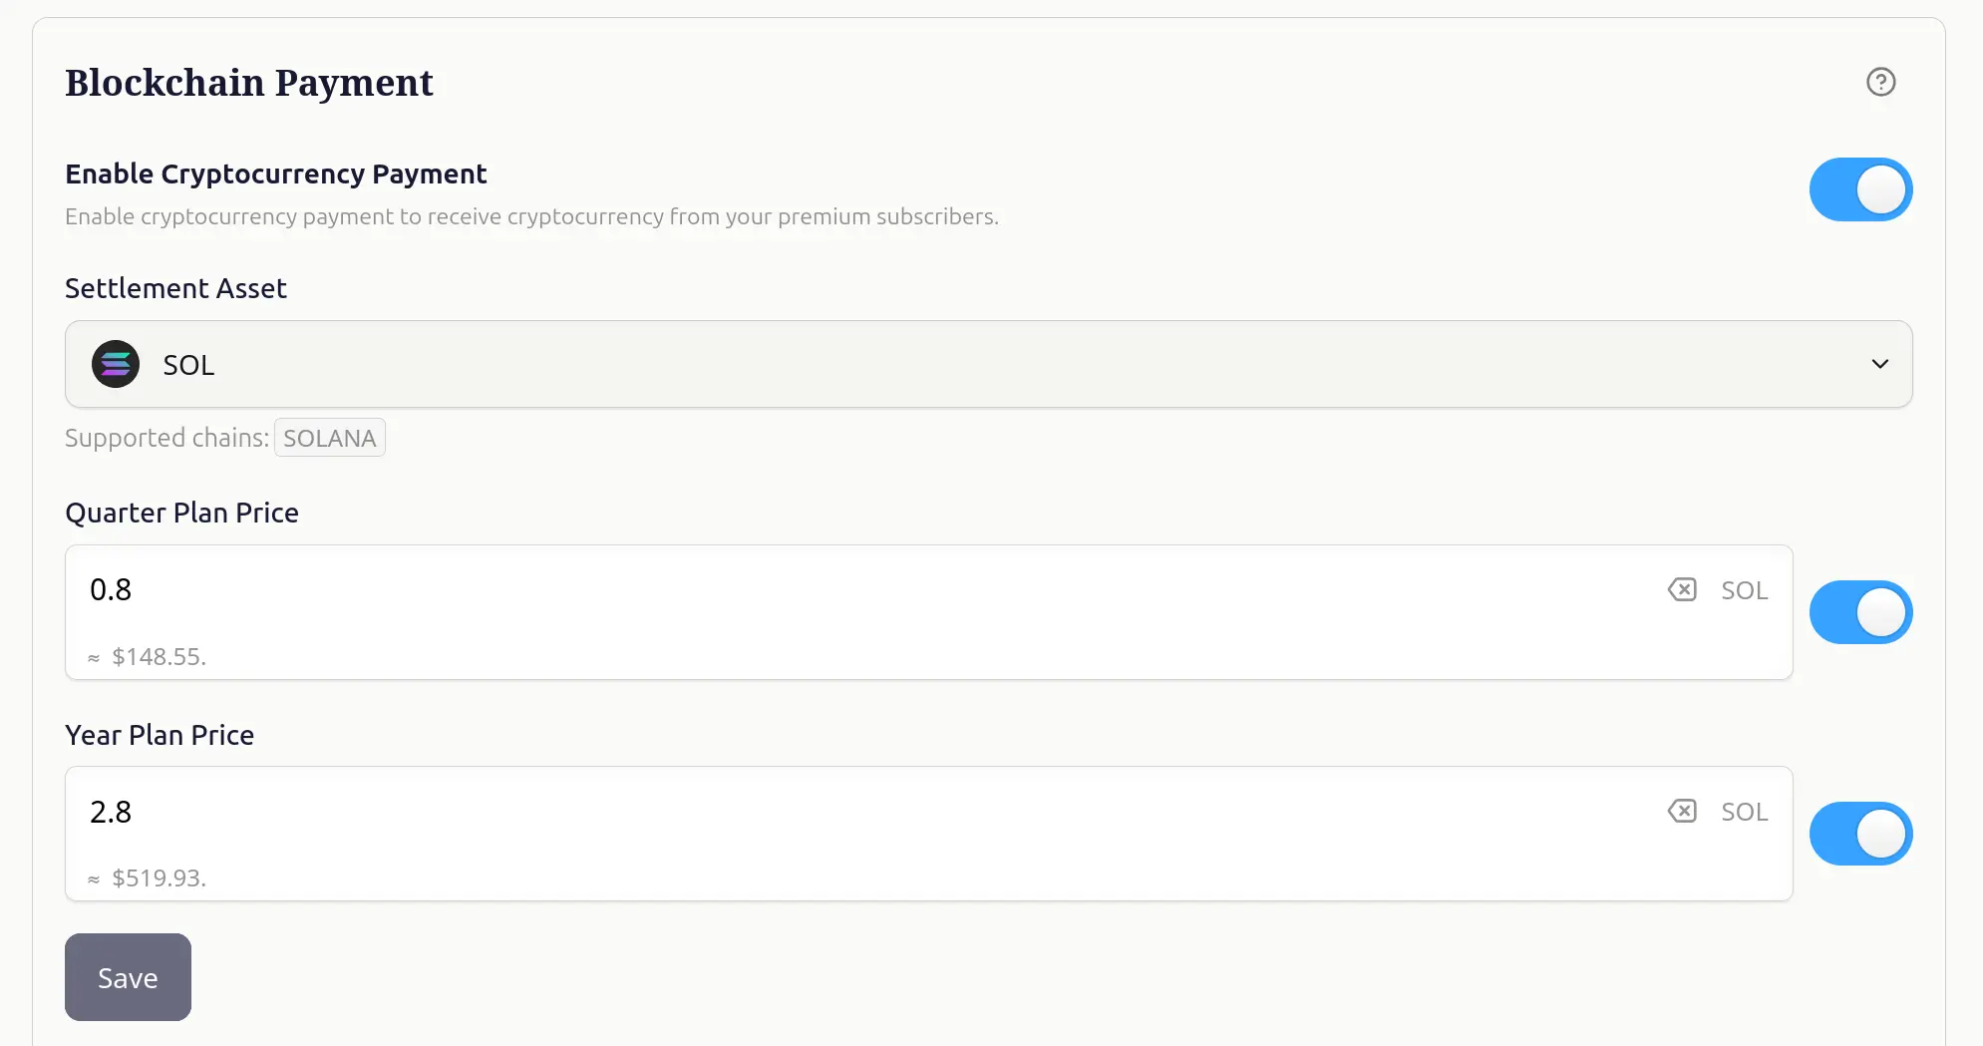
Task: Click the $519.93 yearly price estimate
Action: (158, 878)
